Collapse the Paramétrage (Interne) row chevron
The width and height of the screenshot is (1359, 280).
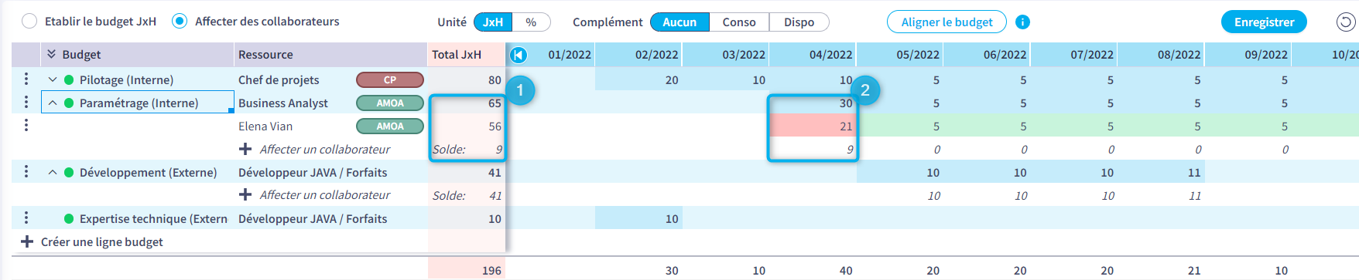[53, 103]
